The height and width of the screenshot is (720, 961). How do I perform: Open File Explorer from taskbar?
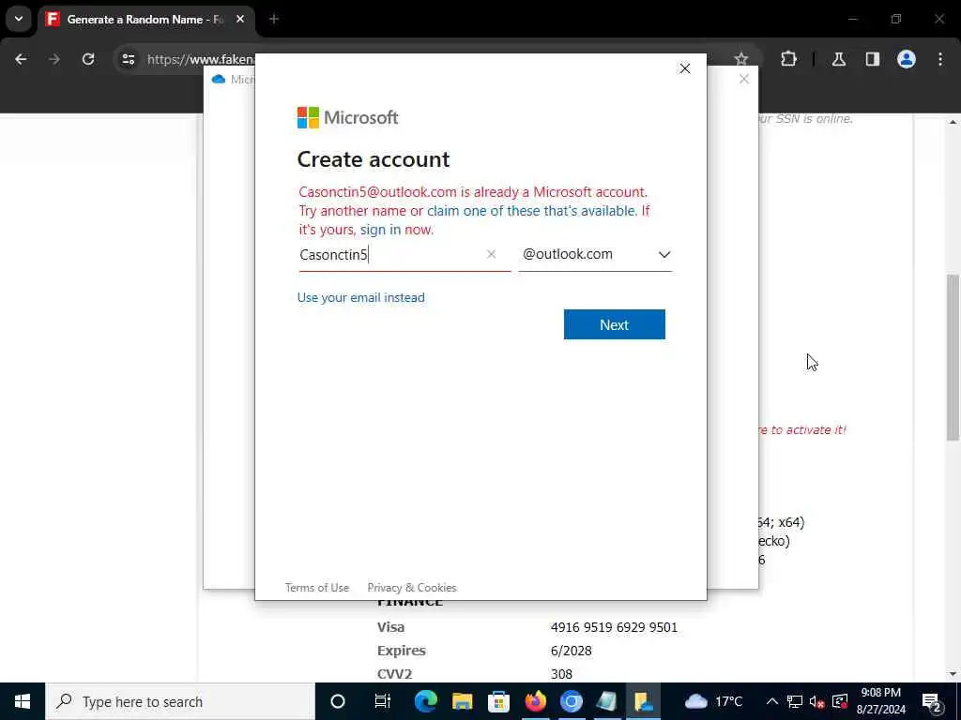coord(462,701)
